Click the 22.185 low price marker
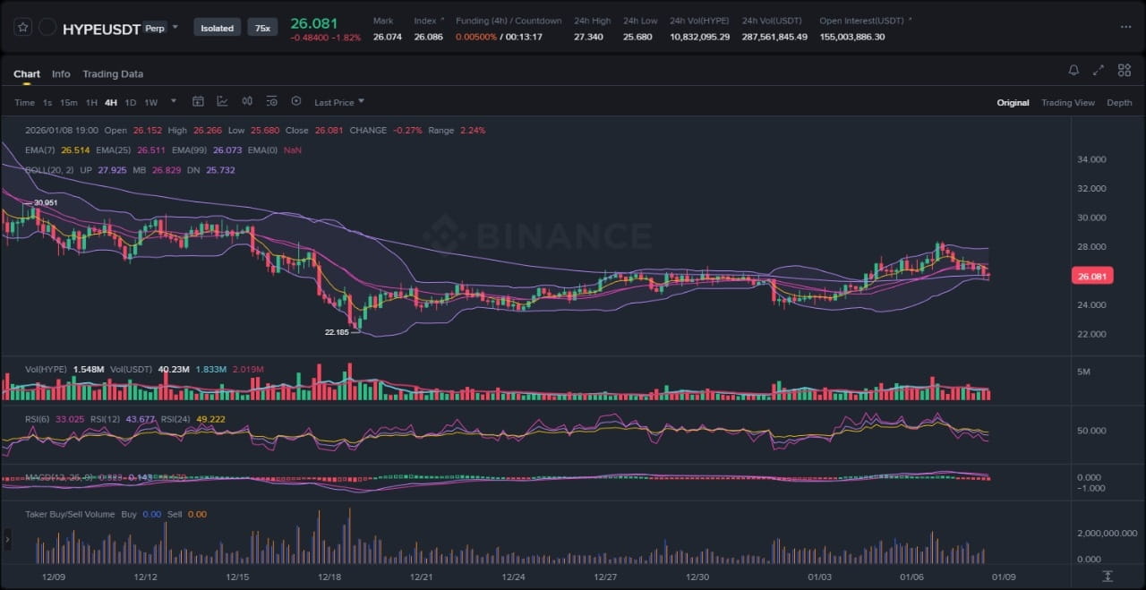Screen dimensions: 1146x590 coord(338,331)
